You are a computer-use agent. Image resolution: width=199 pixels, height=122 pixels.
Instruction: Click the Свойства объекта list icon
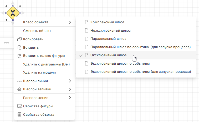point(19,115)
